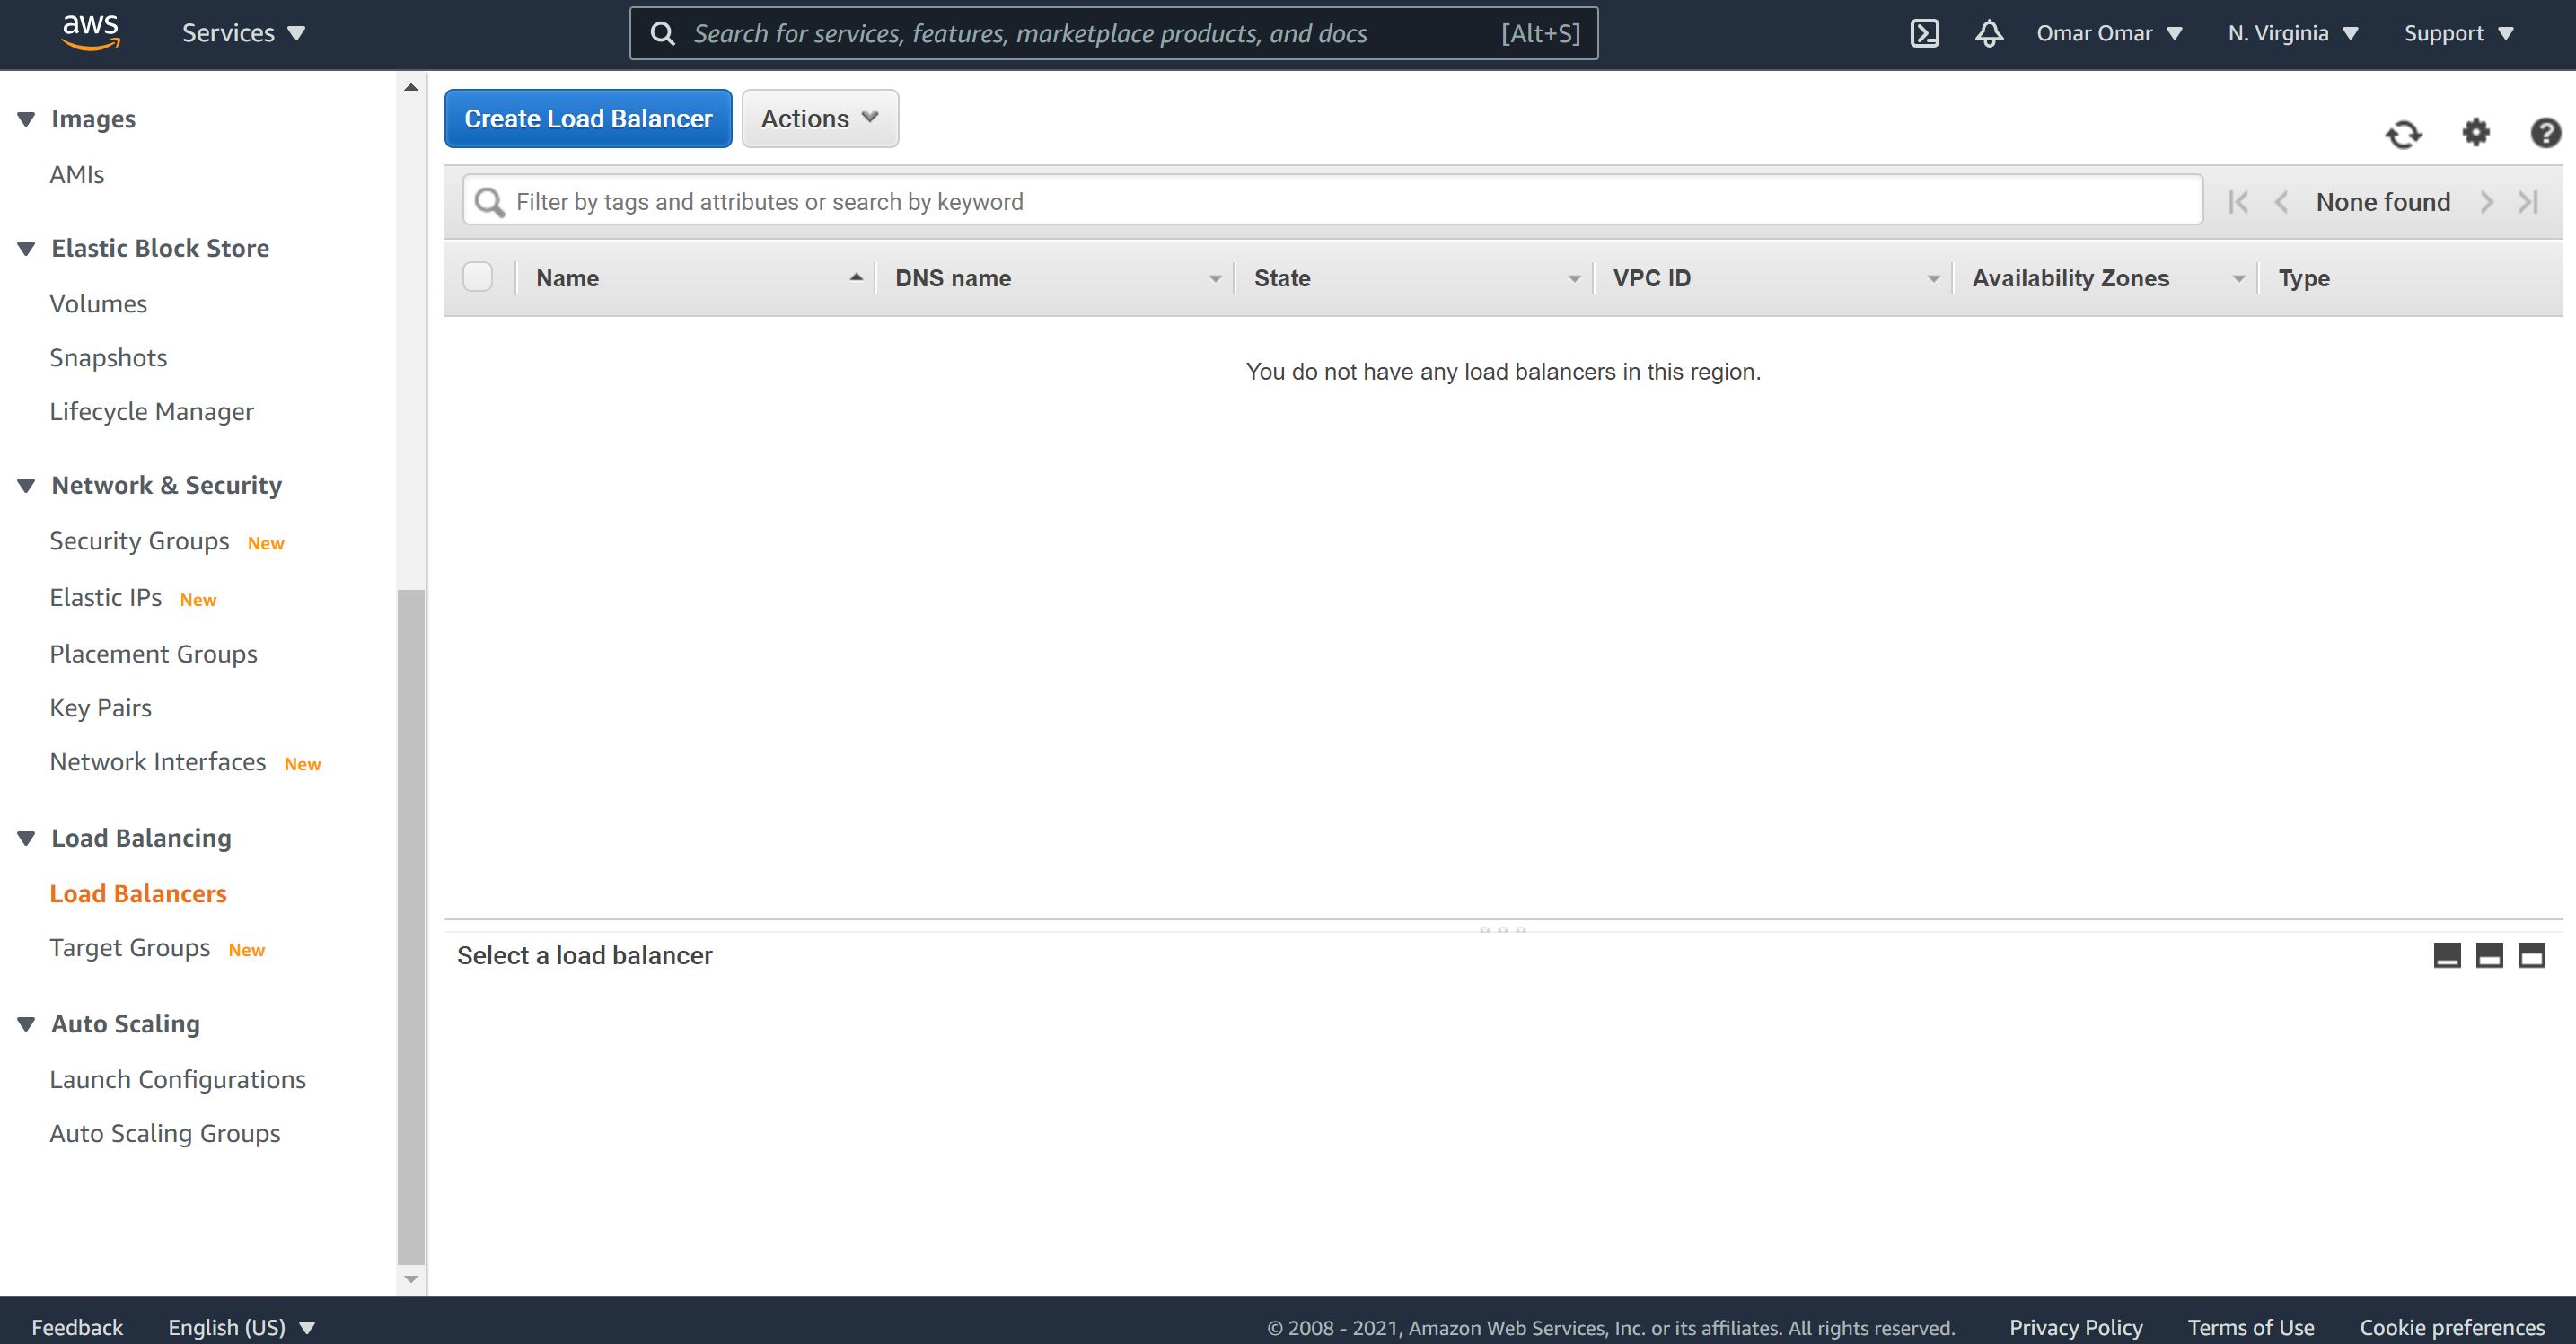2576x1344 pixels.
Task: Click the sidebar scrollbar thumb
Action: tap(411, 926)
